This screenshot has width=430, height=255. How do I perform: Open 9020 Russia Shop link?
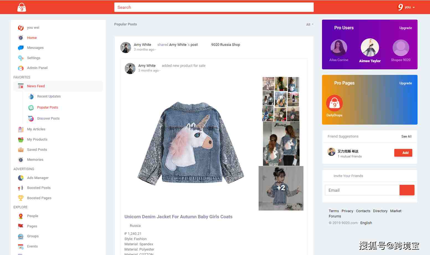tap(226, 45)
